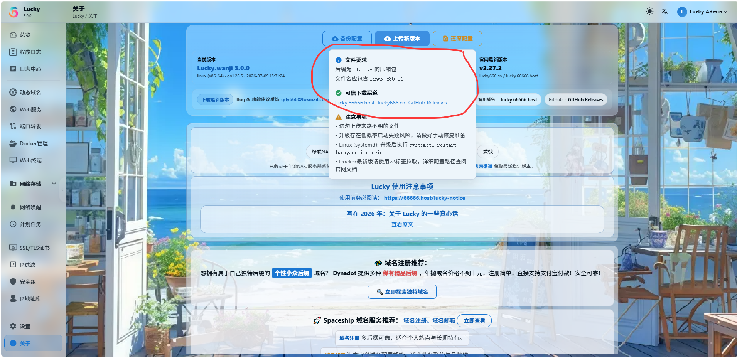Open lucky666.cn link in the popup
737x357 pixels.
point(391,103)
